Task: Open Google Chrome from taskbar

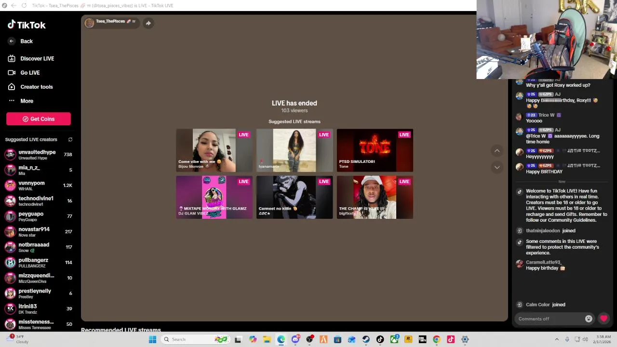Action: click(436, 339)
